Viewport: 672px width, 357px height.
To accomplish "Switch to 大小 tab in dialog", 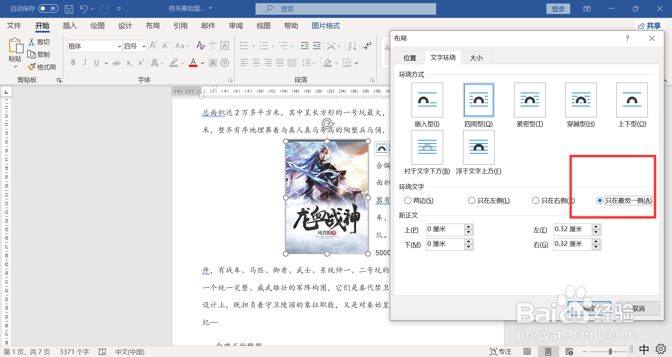I will 476,58.
